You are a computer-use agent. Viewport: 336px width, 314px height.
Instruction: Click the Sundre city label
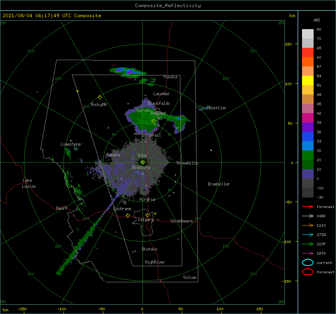(x=113, y=155)
